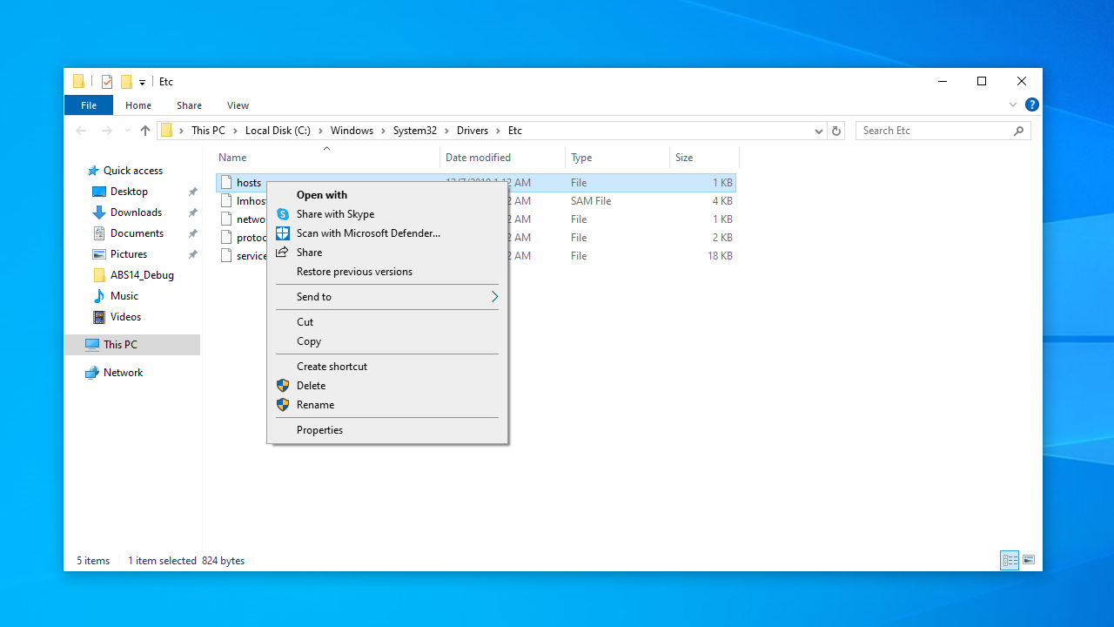Click the Microsoft Defender shield icon

(x=282, y=233)
